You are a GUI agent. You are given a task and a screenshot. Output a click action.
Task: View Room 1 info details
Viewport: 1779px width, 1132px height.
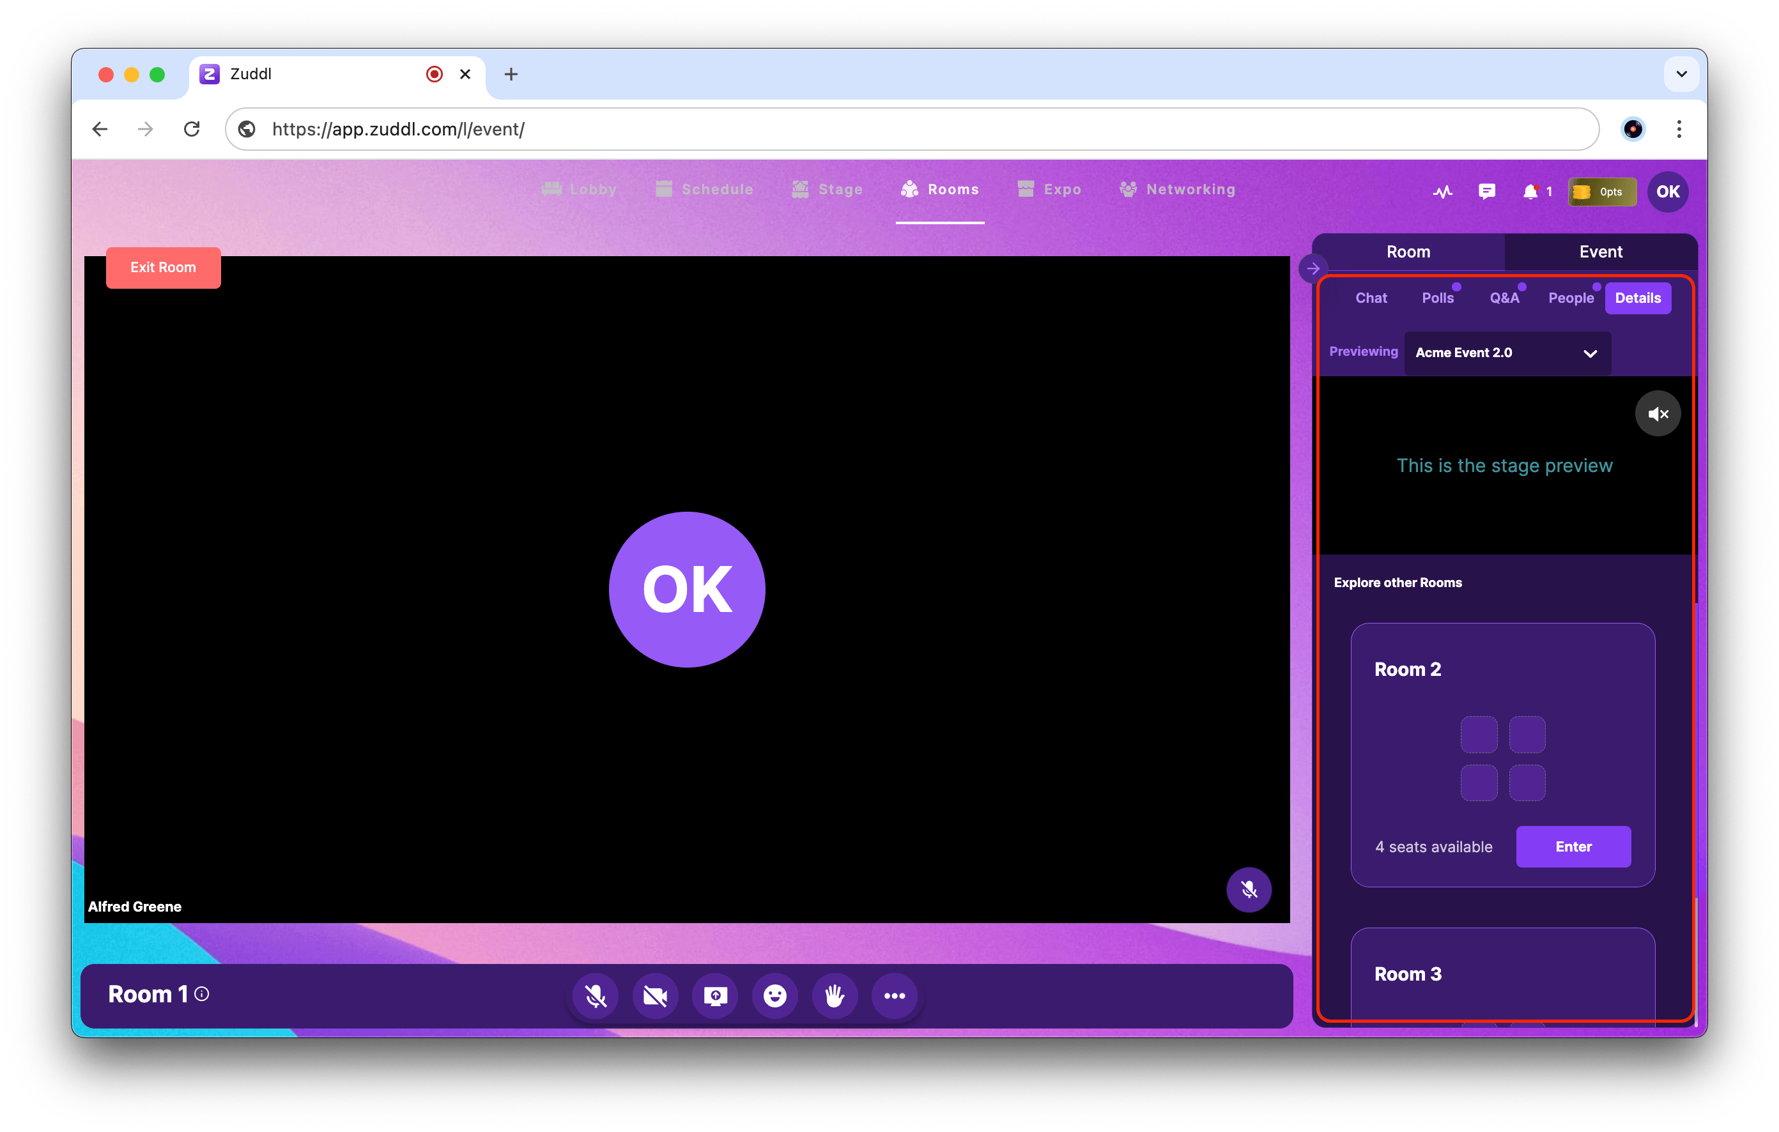pos(202,994)
